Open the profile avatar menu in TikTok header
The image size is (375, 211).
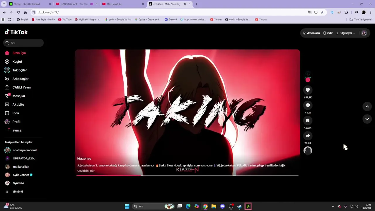364,33
